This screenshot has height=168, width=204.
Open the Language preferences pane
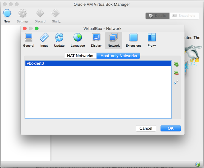[x=78, y=40]
